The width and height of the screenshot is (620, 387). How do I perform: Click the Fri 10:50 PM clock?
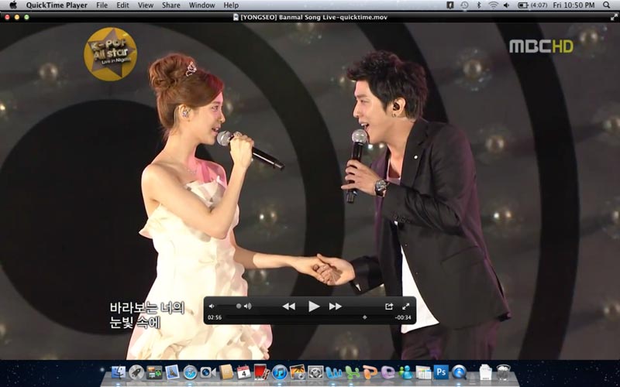coord(573,5)
